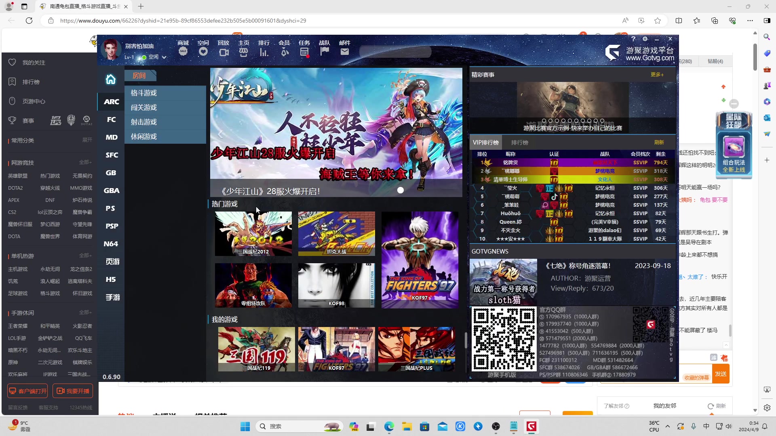Open the 战队 team flag icon
Screen dimensions: 776x436
[x=325, y=48]
